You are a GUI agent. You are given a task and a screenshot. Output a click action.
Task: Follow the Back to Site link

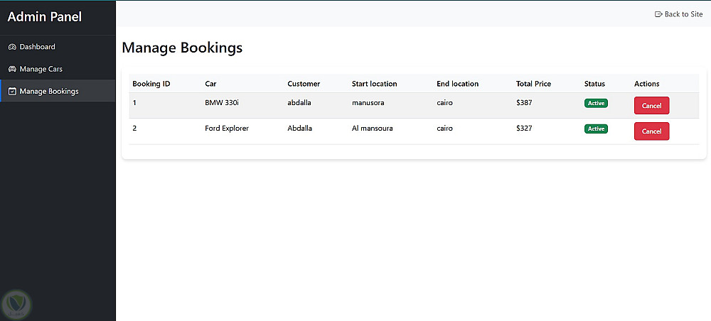[683, 14]
